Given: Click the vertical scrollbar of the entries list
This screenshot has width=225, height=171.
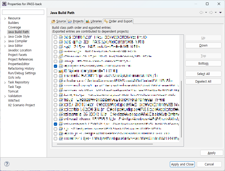Looking at the screenshot, I should pos(181,109).
